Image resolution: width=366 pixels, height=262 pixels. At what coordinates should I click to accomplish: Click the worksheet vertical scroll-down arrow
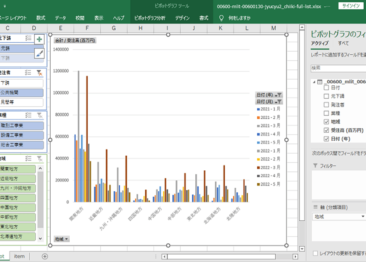coord(302,249)
